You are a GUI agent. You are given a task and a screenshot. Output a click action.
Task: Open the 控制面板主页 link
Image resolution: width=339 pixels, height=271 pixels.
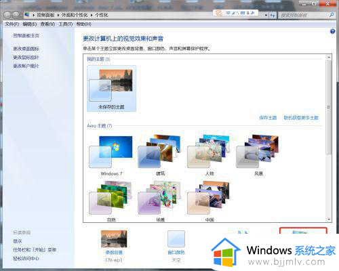(26, 35)
